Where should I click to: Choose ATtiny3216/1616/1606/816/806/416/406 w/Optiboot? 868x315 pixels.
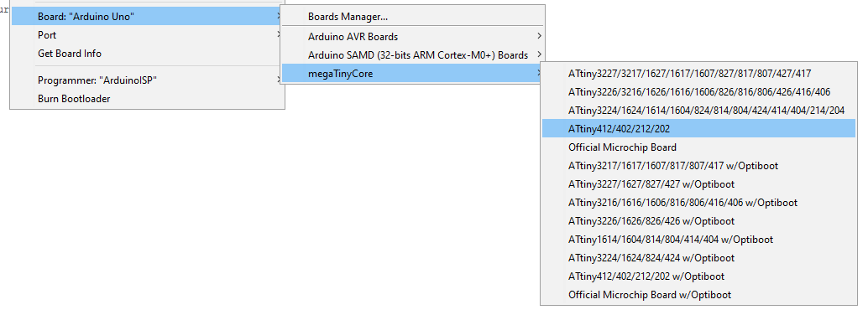coord(698,203)
